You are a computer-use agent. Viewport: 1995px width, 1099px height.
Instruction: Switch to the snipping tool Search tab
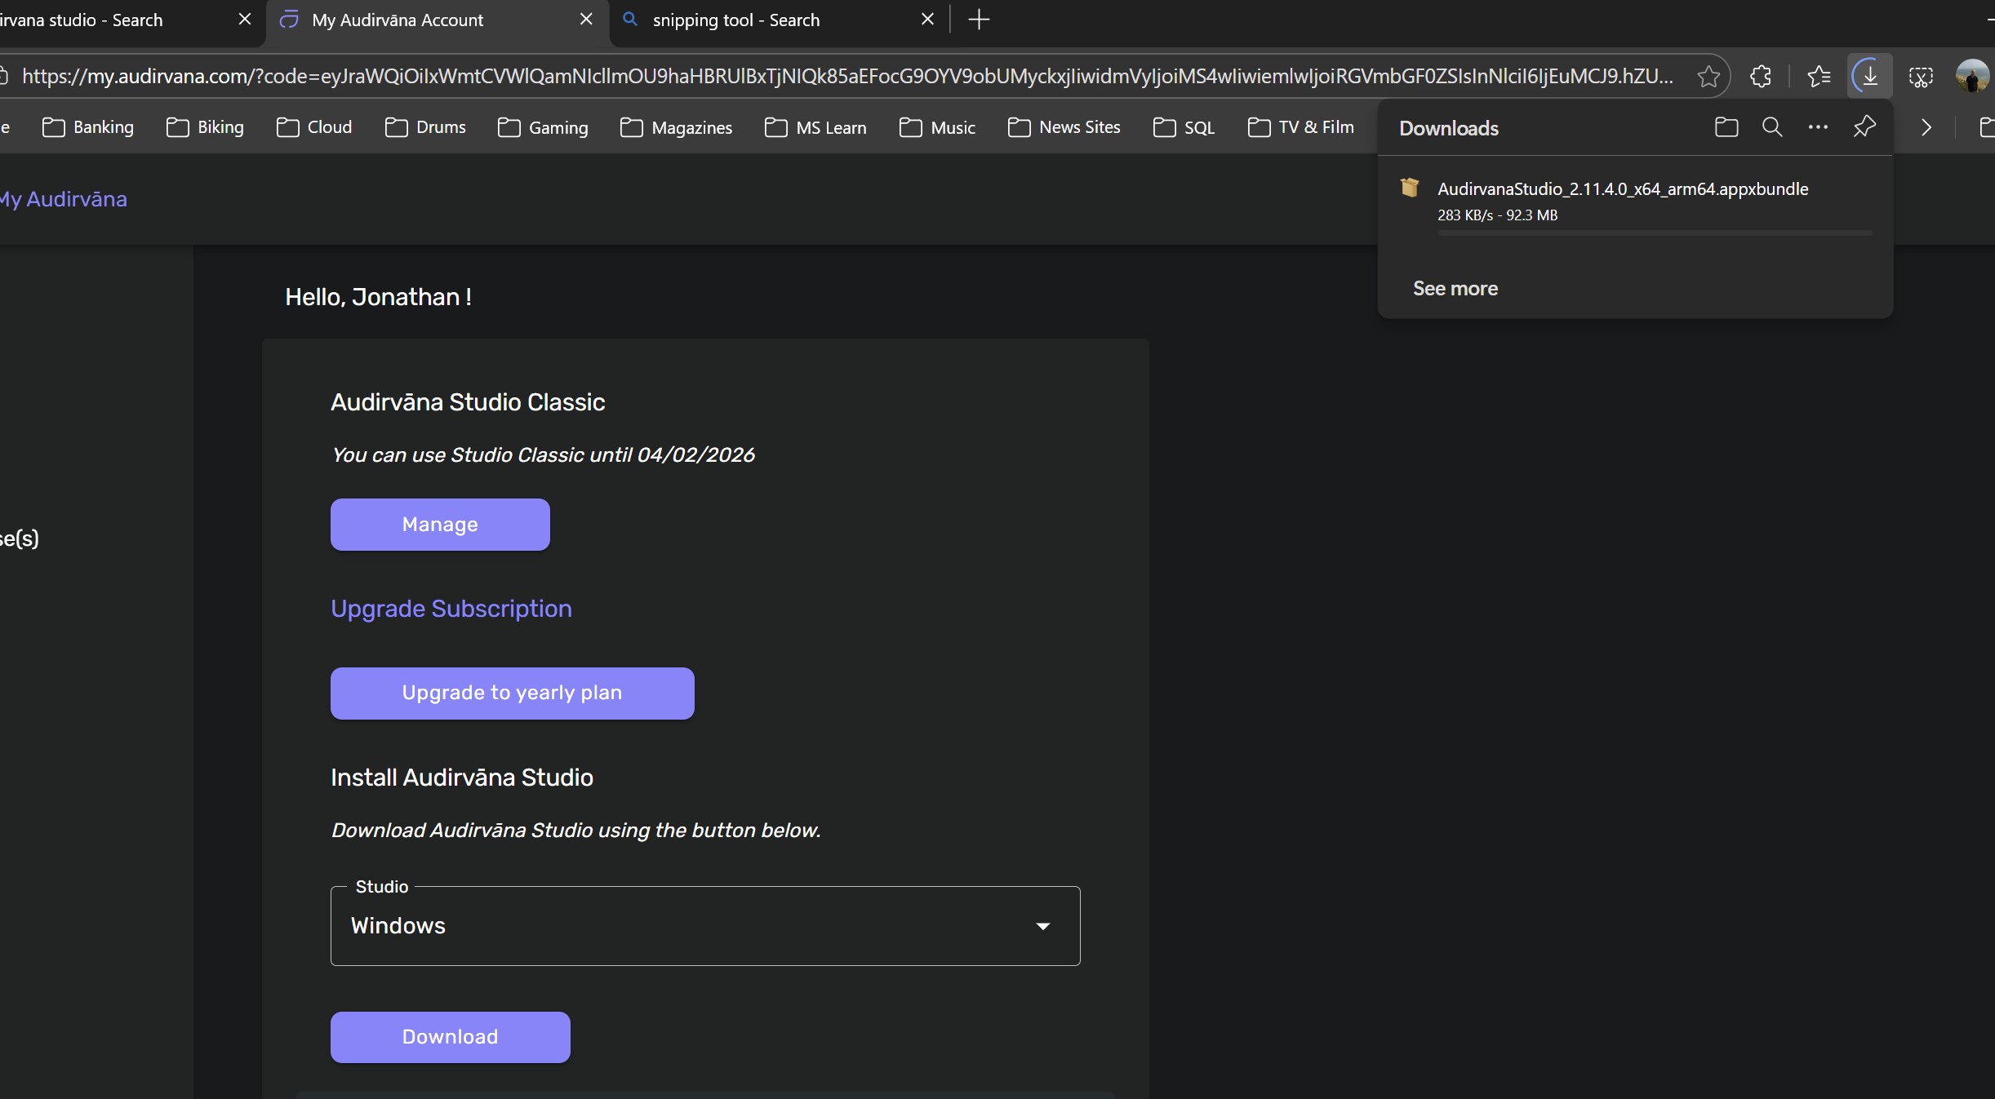pos(735,20)
